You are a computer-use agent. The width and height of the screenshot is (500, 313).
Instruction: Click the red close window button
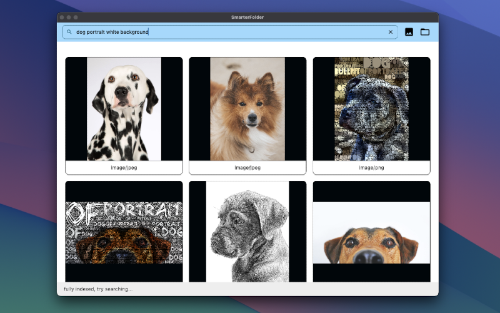coord(62,18)
